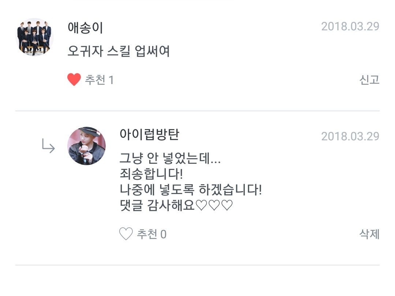Click the reply arrow icon beside 아이럽방탄's avatar
This screenshot has width=395, height=296.
(x=48, y=147)
